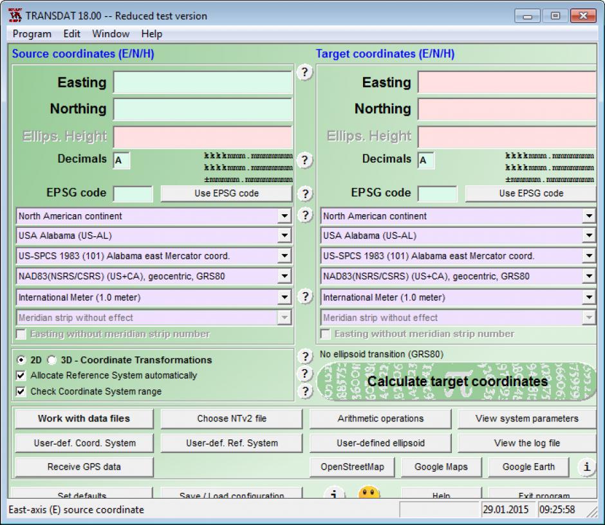The image size is (605, 525).
Task: Click the help icon beside source Easting
Action: pyautogui.click(x=305, y=72)
